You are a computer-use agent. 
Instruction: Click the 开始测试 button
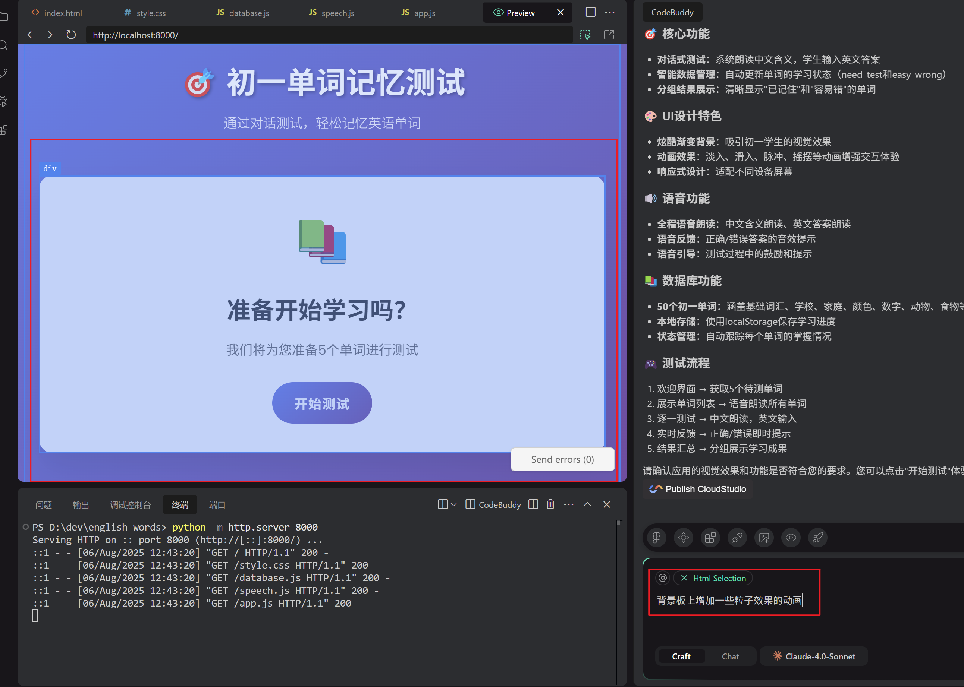[322, 403]
